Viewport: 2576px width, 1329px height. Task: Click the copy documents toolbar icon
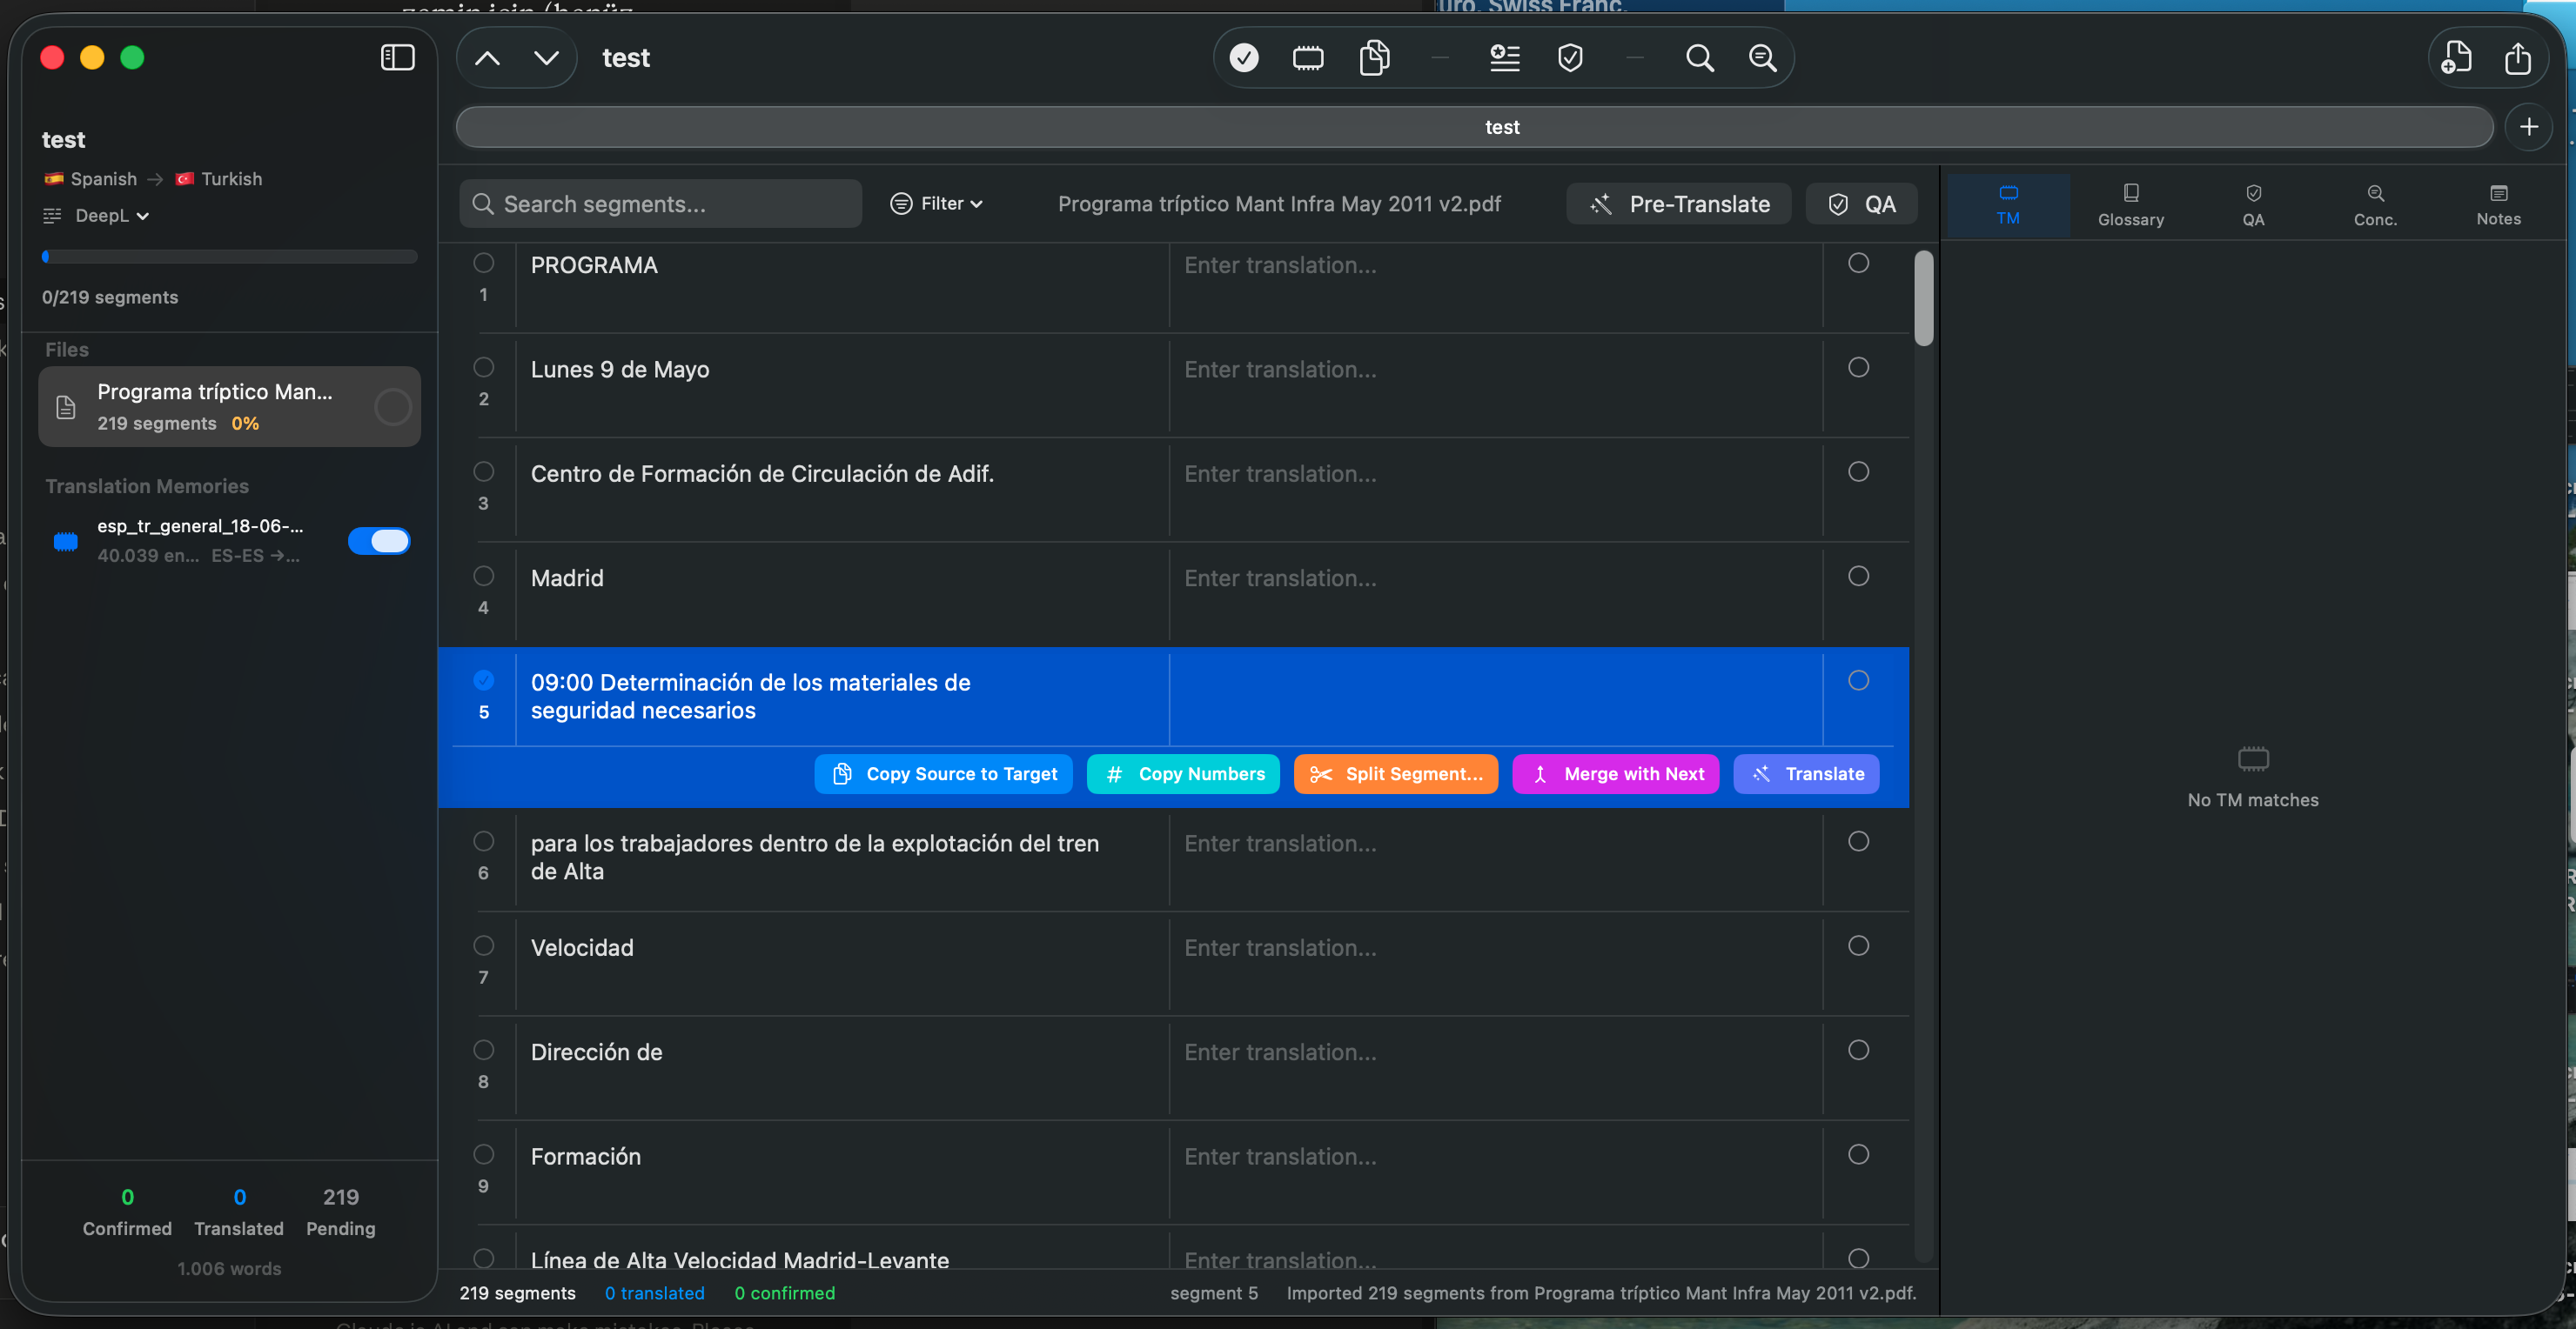click(x=1374, y=58)
